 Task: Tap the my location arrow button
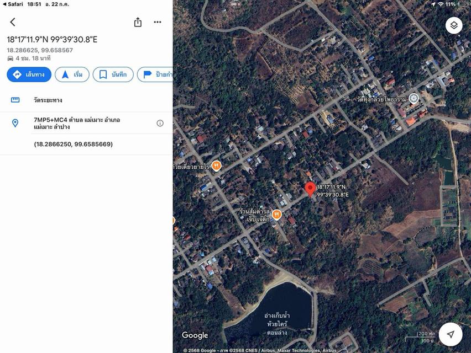(x=451, y=334)
